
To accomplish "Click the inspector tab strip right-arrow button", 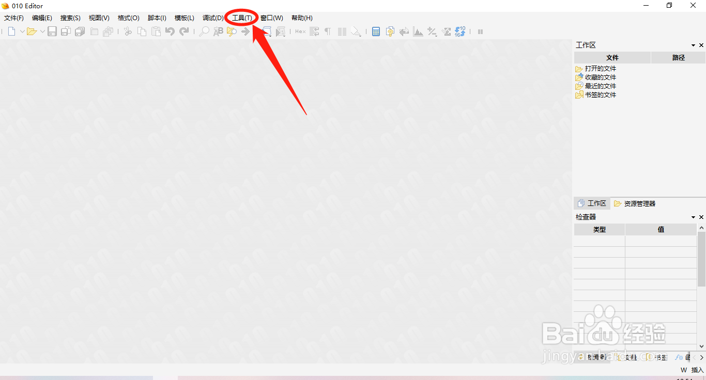I will 701,357.
